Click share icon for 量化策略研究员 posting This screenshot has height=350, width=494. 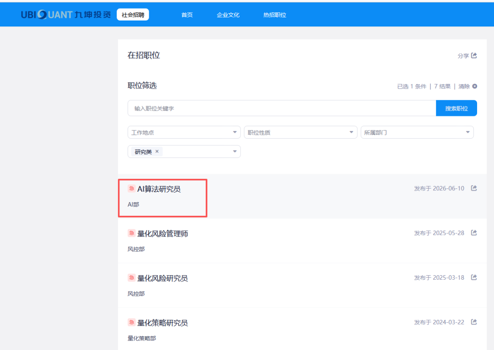pos(474,322)
